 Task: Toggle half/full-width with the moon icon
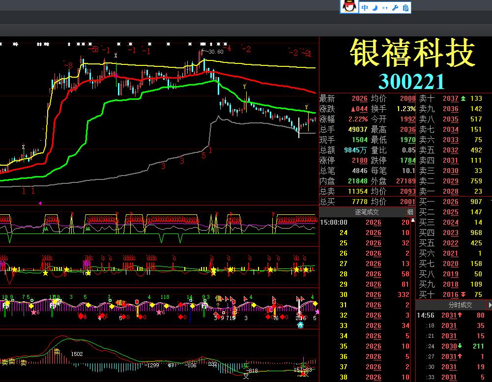375,8
